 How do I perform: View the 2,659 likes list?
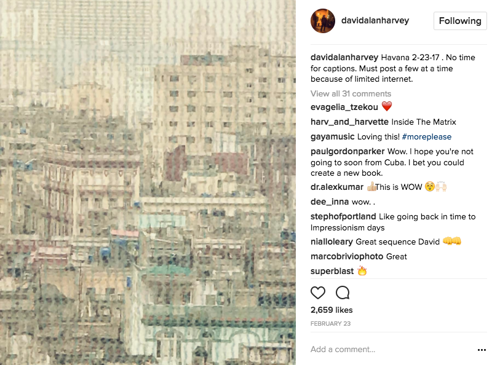coord(331,310)
